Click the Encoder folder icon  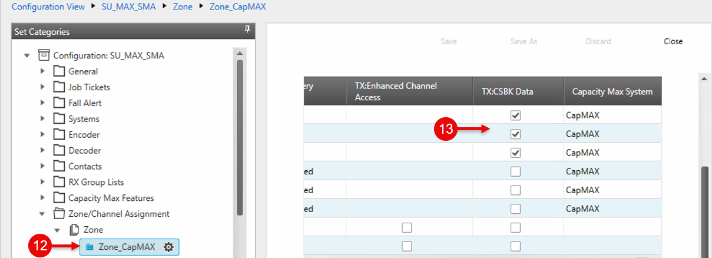(x=59, y=135)
